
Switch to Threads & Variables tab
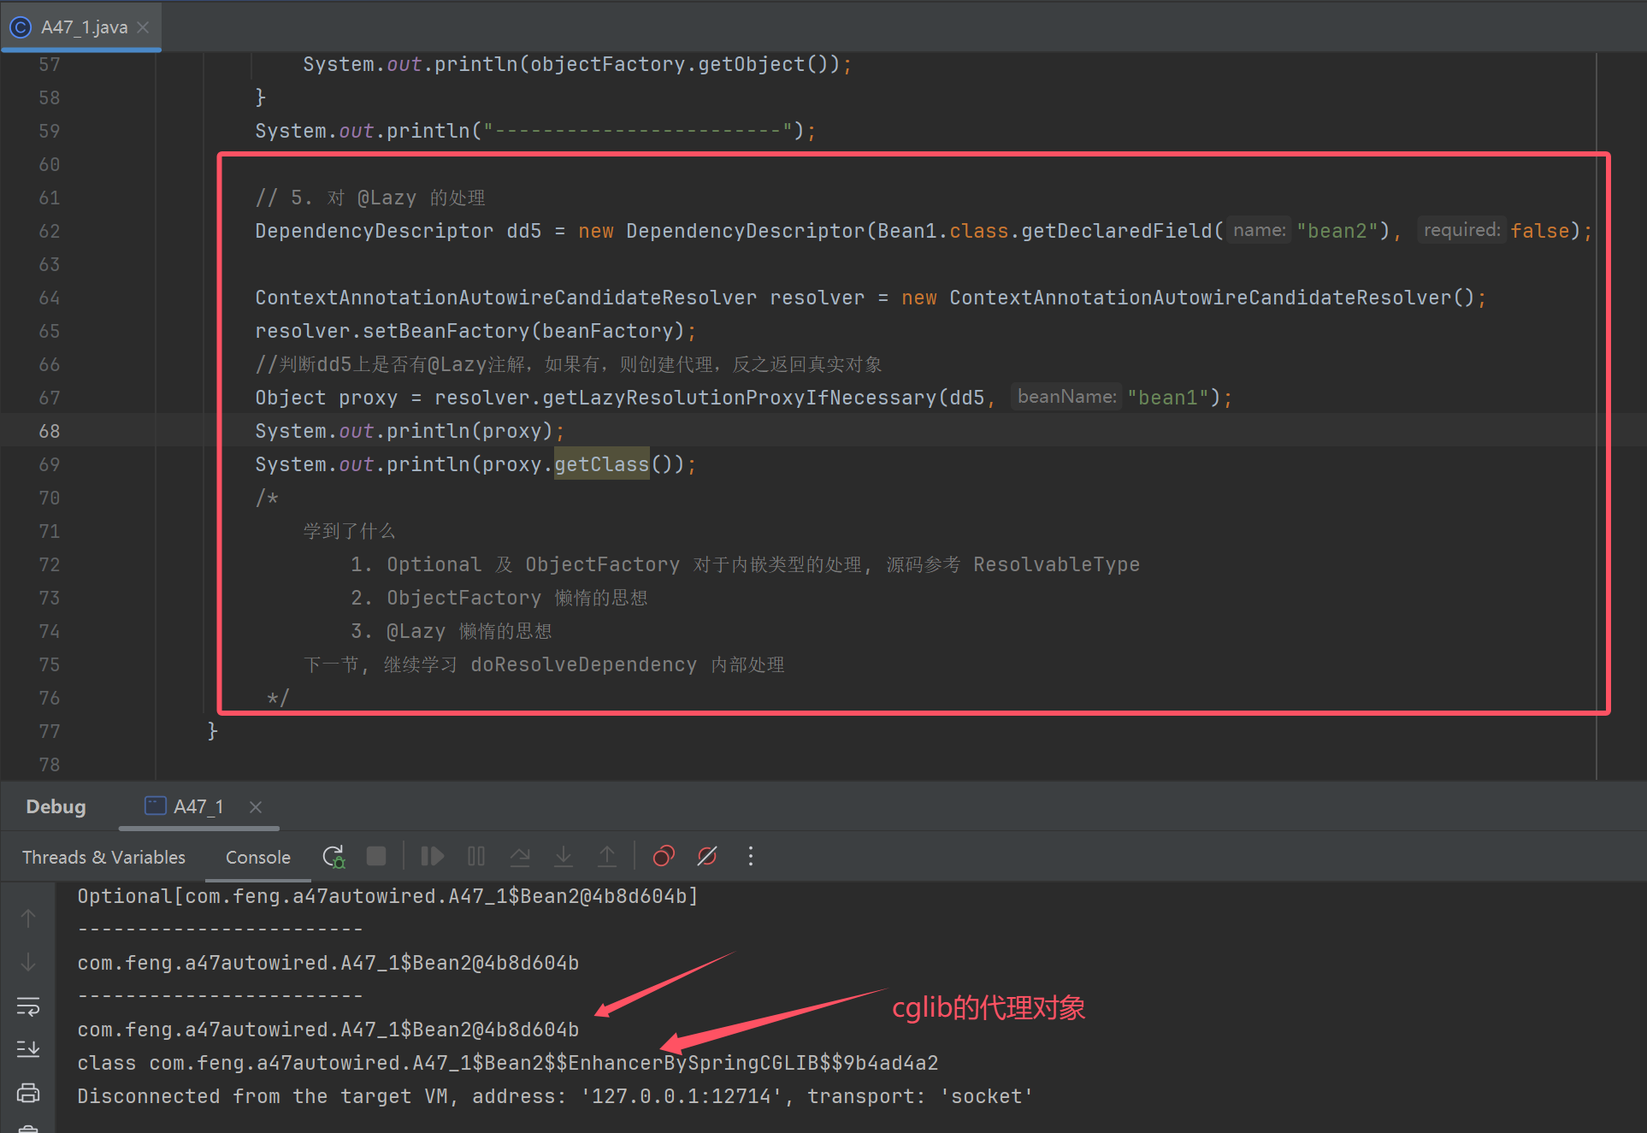point(103,858)
